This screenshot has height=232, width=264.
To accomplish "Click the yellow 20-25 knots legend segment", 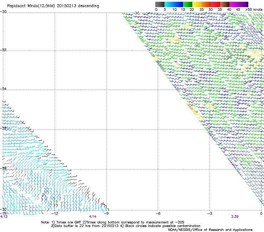I will point(197,4).
